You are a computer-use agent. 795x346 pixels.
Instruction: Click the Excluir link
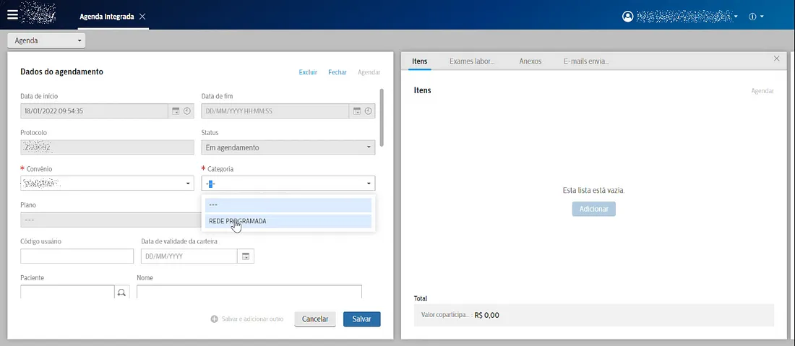click(308, 72)
